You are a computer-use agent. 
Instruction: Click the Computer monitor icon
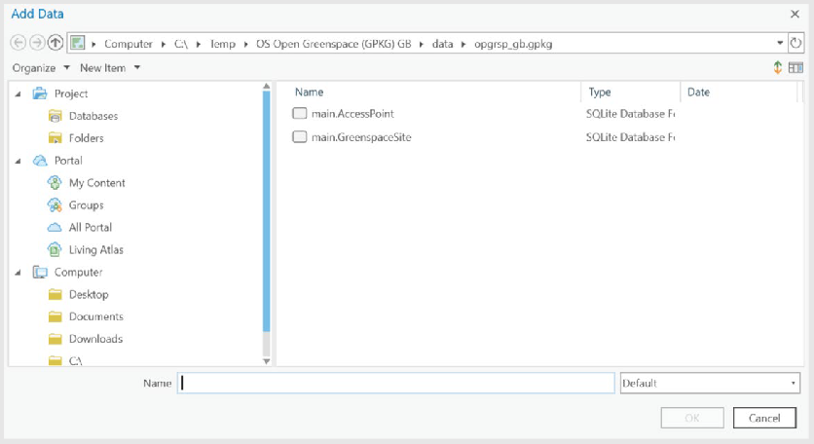[40, 272]
